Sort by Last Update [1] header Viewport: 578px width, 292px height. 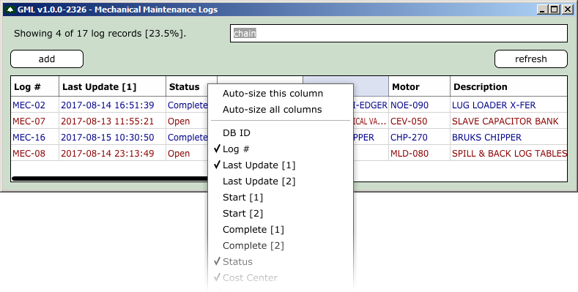pos(112,87)
